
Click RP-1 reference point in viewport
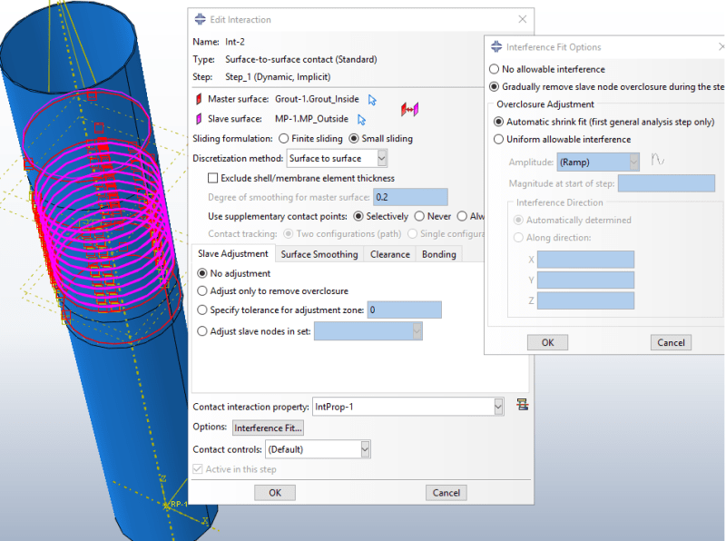pos(166,505)
